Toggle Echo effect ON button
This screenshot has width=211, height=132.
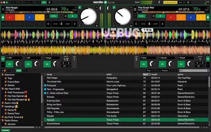point(143,64)
